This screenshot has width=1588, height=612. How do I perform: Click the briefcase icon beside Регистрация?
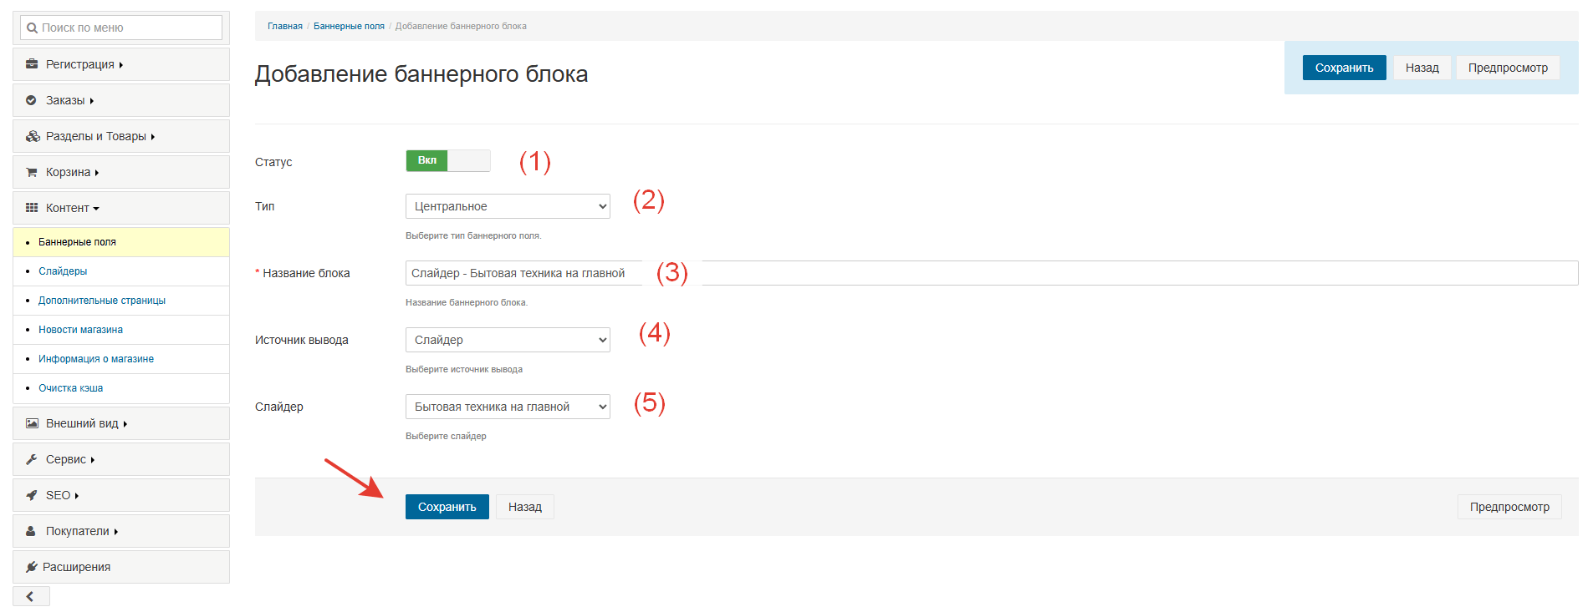pyautogui.click(x=32, y=64)
